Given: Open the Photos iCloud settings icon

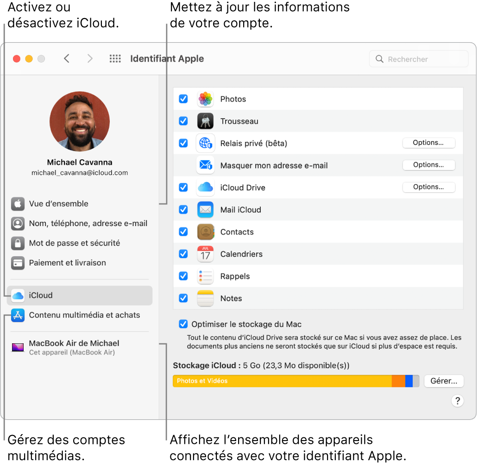Looking at the screenshot, I should pyautogui.click(x=205, y=99).
